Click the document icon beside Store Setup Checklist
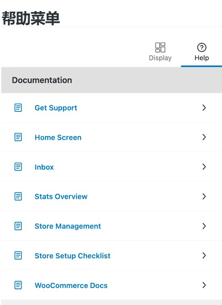 tap(18, 255)
